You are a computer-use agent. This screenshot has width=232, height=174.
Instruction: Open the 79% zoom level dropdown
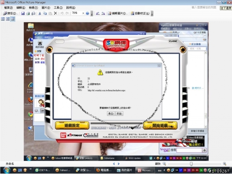point(83,13)
